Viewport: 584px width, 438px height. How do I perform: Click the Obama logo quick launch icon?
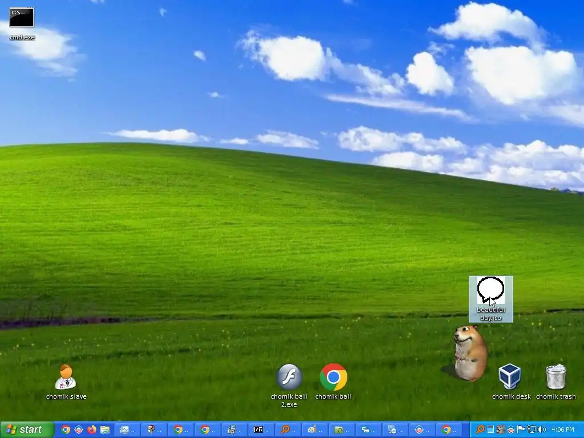click(x=79, y=430)
